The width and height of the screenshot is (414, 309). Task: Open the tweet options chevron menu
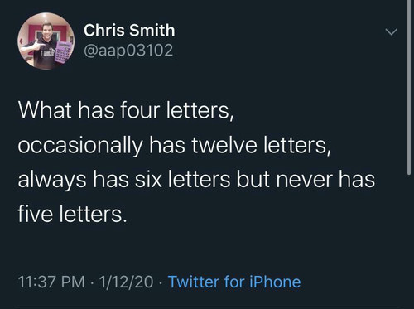(x=392, y=31)
